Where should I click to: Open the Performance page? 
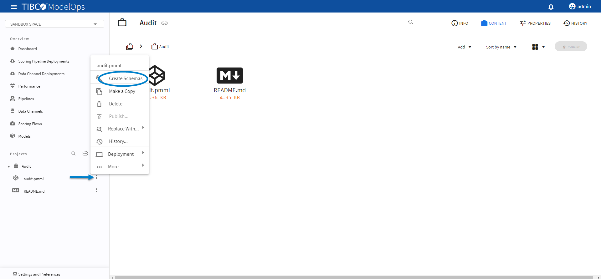(x=29, y=86)
